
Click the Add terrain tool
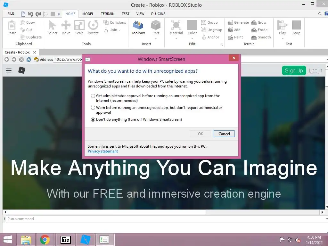(234, 30)
